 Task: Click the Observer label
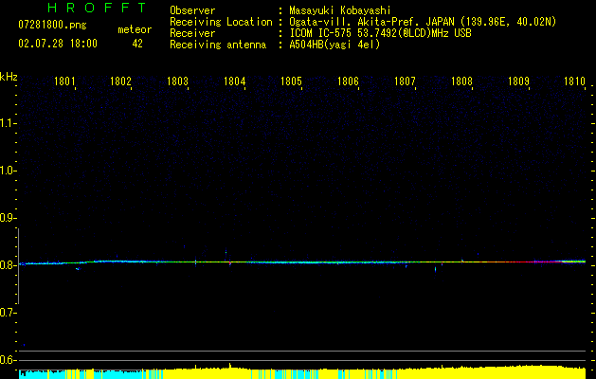click(x=192, y=10)
